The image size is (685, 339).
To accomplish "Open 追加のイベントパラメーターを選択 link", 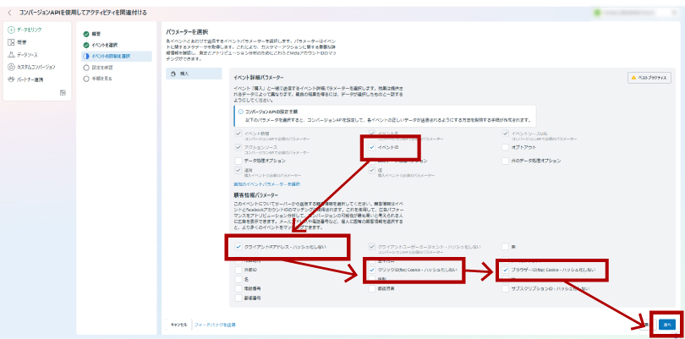I will click(x=266, y=184).
